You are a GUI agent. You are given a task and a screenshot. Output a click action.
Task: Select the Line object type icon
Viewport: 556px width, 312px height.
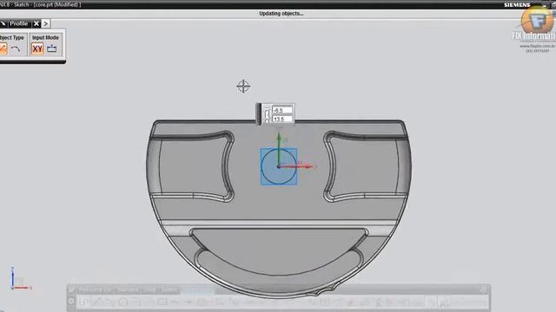tap(3, 49)
